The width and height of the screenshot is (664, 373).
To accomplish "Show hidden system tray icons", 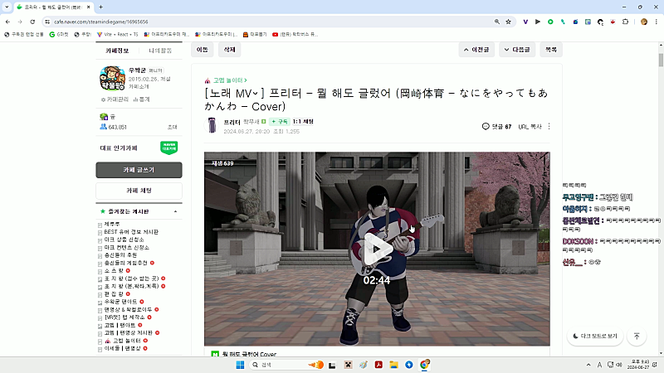I will pos(588,365).
